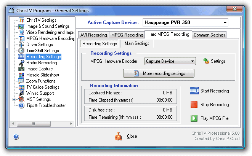The image size is (252, 156).
Task: Click the tree scrollbar left arrow
Action: (13, 124)
